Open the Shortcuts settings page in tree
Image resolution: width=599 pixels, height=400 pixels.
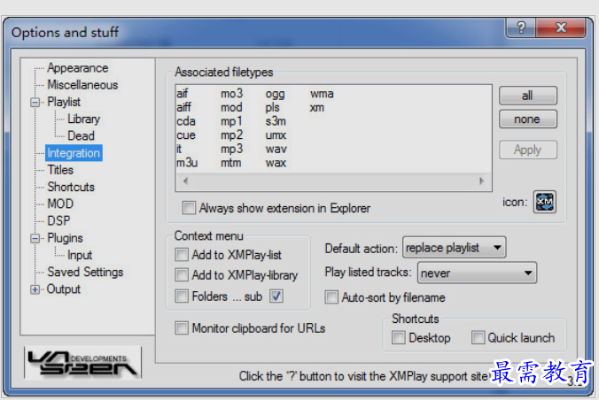(x=71, y=187)
